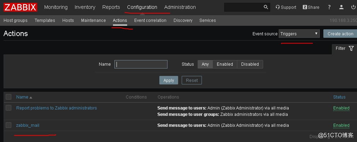Screen dimensions: 357x142
Task: Click the Status column header
Action: [x=339, y=97]
